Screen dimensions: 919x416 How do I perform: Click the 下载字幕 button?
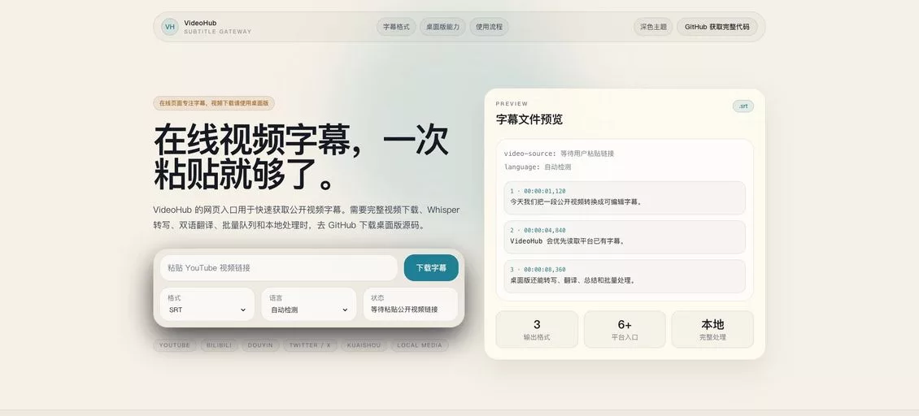click(431, 268)
